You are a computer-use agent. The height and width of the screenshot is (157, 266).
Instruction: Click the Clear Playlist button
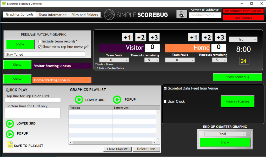pyautogui.click(x=117, y=149)
